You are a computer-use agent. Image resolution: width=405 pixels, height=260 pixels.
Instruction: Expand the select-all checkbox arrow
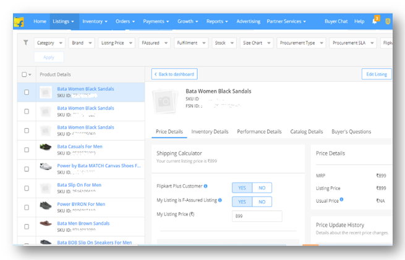point(30,75)
